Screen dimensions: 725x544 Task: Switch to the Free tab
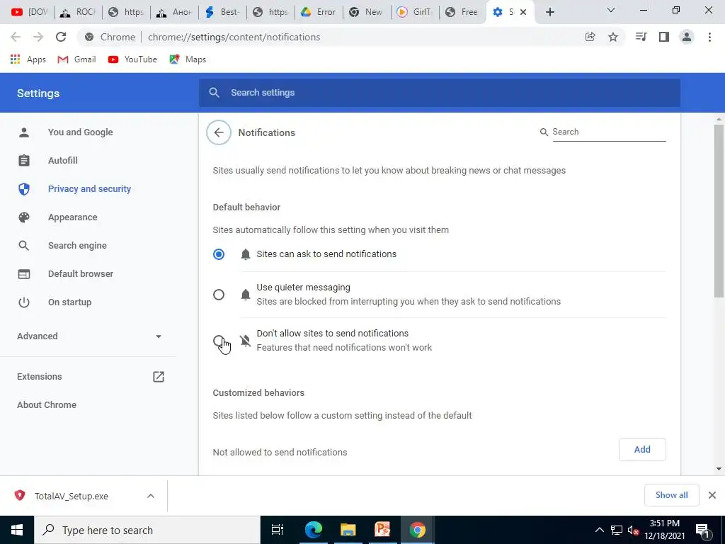point(463,12)
